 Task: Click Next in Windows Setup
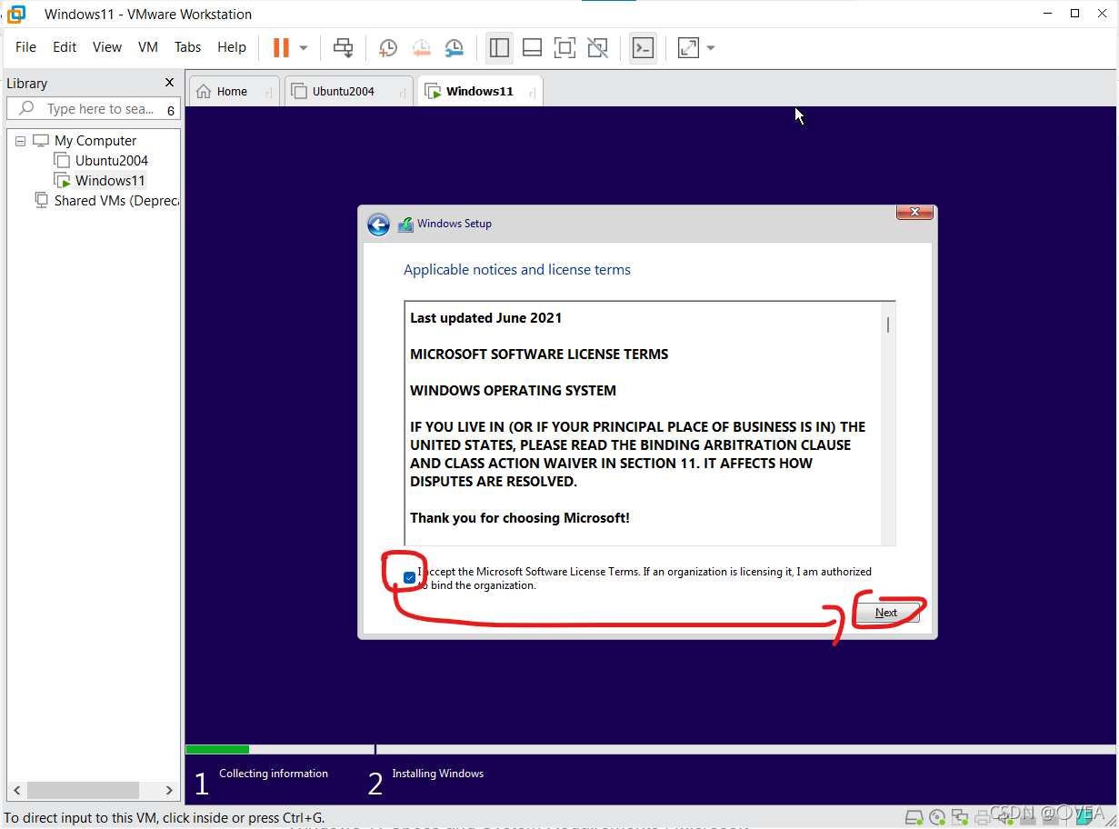tap(886, 613)
